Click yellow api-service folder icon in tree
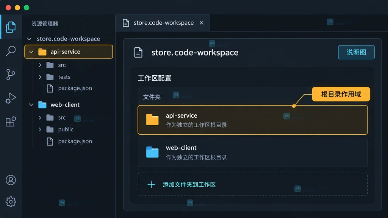The width and height of the screenshot is (388, 218). click(42, 51)
